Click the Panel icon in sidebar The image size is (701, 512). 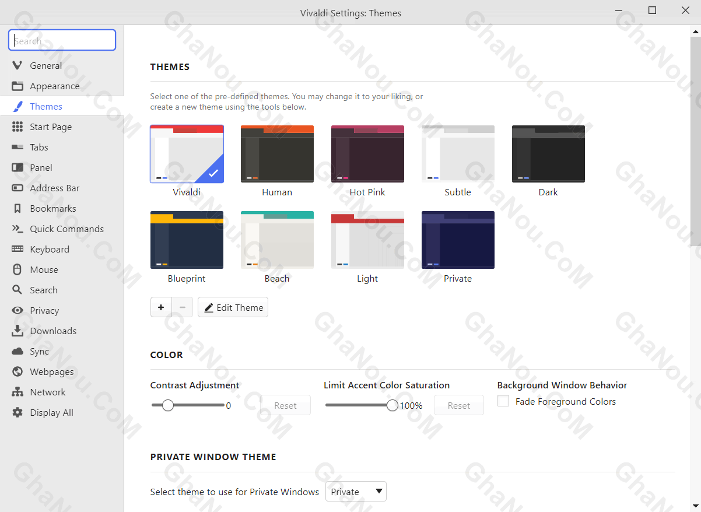(17, 167)
